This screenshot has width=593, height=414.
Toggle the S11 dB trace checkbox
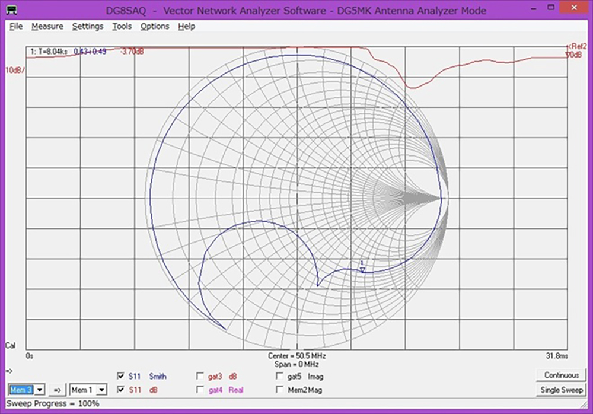click(x=120, y=390)
